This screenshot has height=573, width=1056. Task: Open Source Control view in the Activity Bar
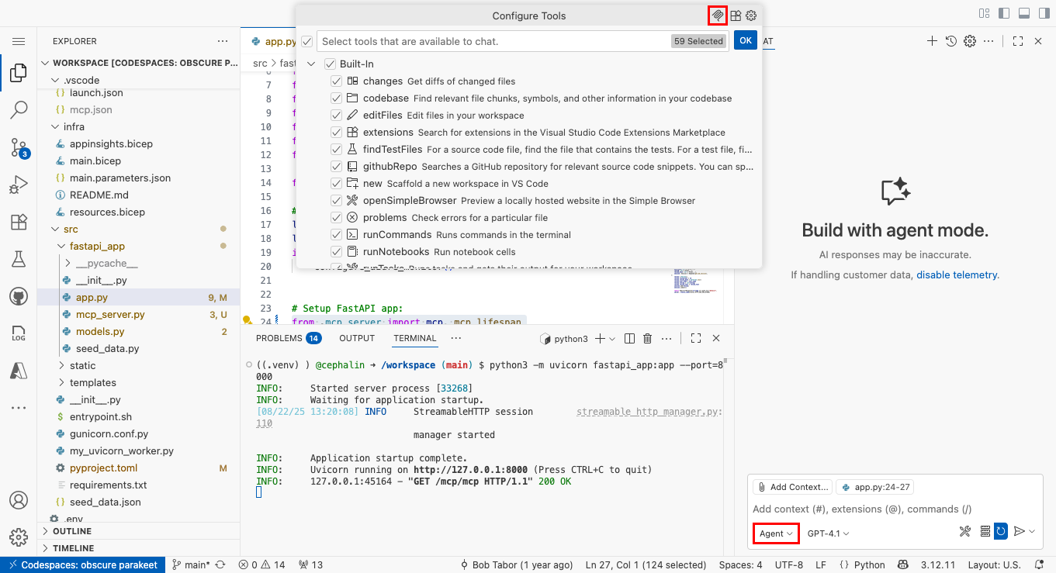(19, 147)
